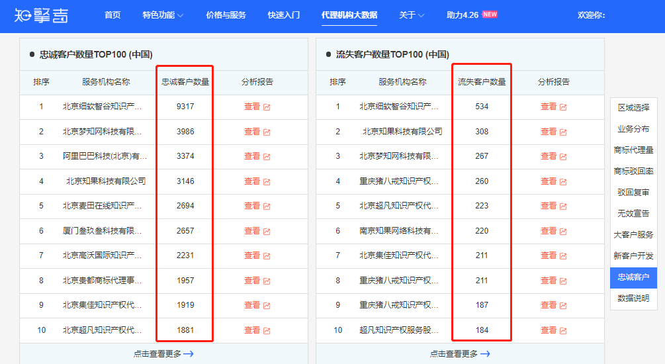
Task: Open report icon for loyal rank 6 (2657)
Action: (x=267, y=231)
